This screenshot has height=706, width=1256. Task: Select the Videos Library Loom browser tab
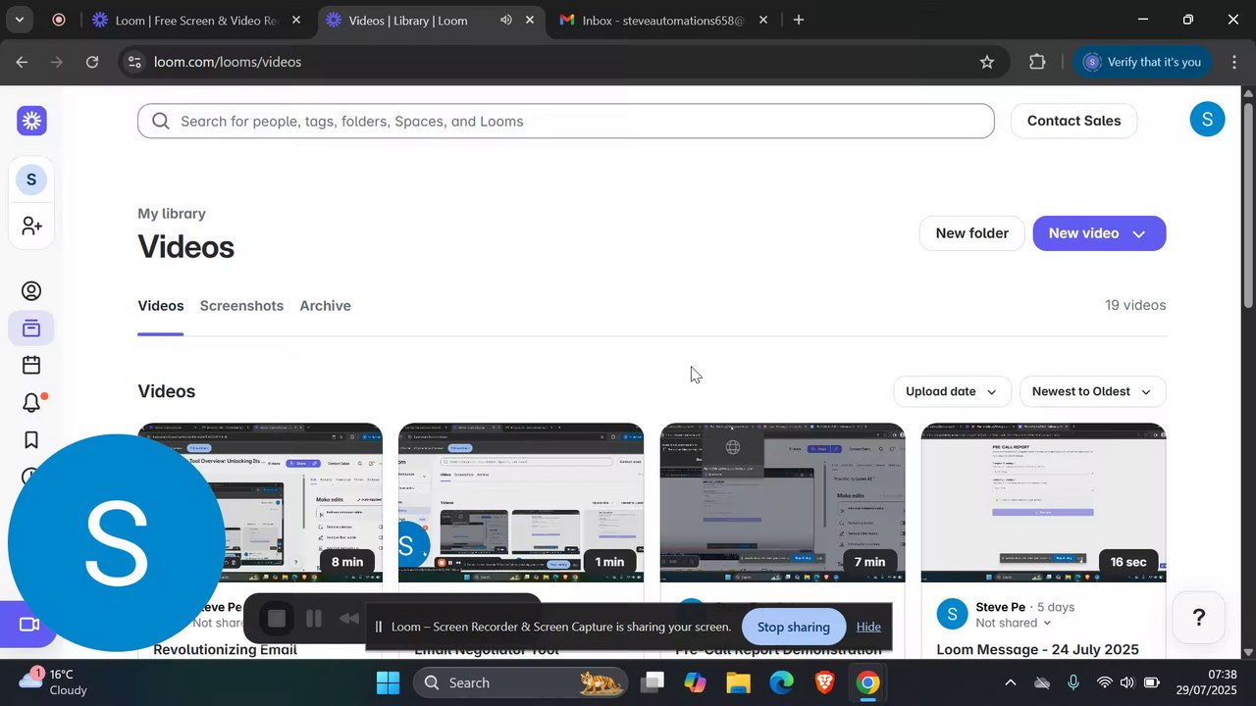point(432,20)
